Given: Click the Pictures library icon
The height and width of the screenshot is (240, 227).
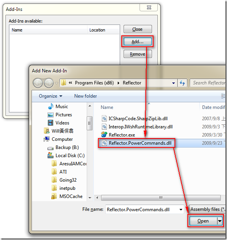Looking at the screenshot, I should point(51,115).
